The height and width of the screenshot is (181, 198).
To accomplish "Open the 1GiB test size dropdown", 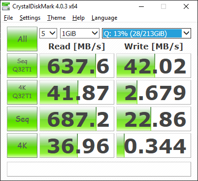I will click(80, 34).
